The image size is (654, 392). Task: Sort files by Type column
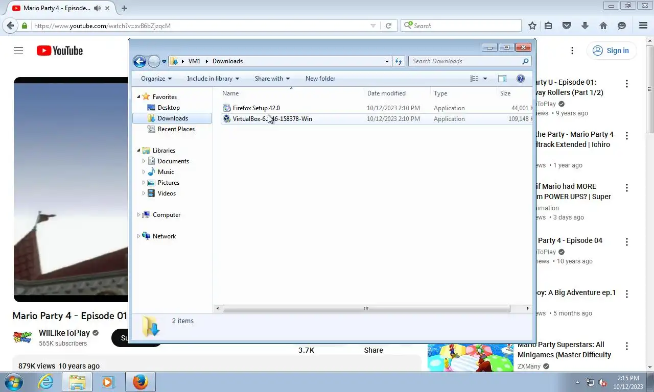[x=463, y=93]
